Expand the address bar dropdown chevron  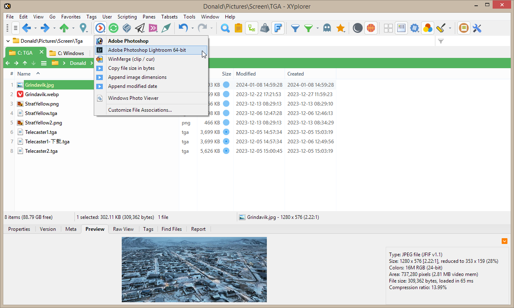tap(8, 41)
